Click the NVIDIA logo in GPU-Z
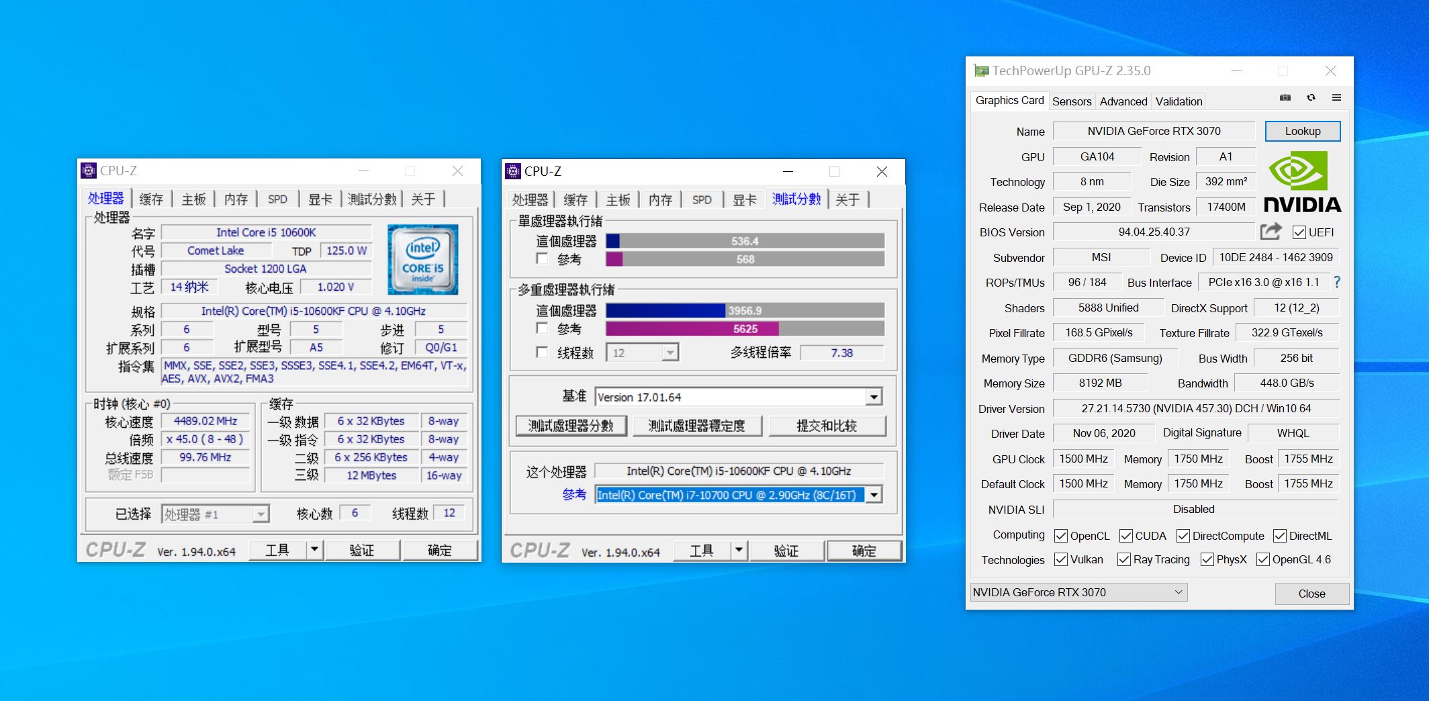The width and height of the screenshot is (1429, 701). coord(1302,181)
